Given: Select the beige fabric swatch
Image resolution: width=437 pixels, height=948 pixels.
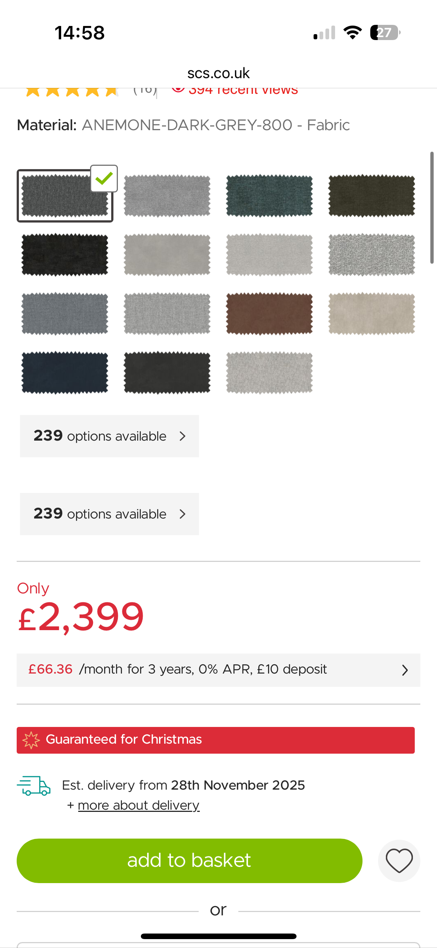Looking at the screenshot, I should point(372,314).
